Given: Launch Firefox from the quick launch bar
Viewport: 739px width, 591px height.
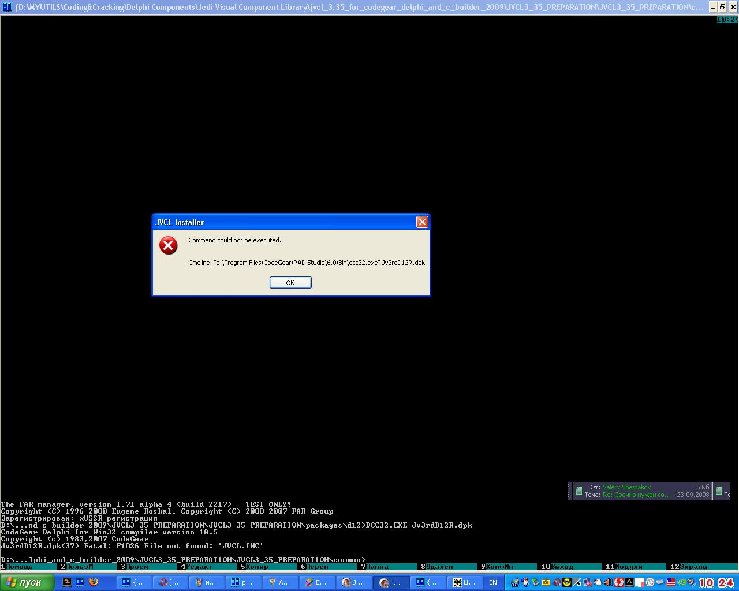Looking at the screenshot, I should click(94, 582).
